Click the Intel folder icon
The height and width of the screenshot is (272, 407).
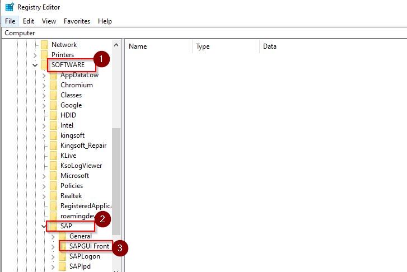(54, 125)
